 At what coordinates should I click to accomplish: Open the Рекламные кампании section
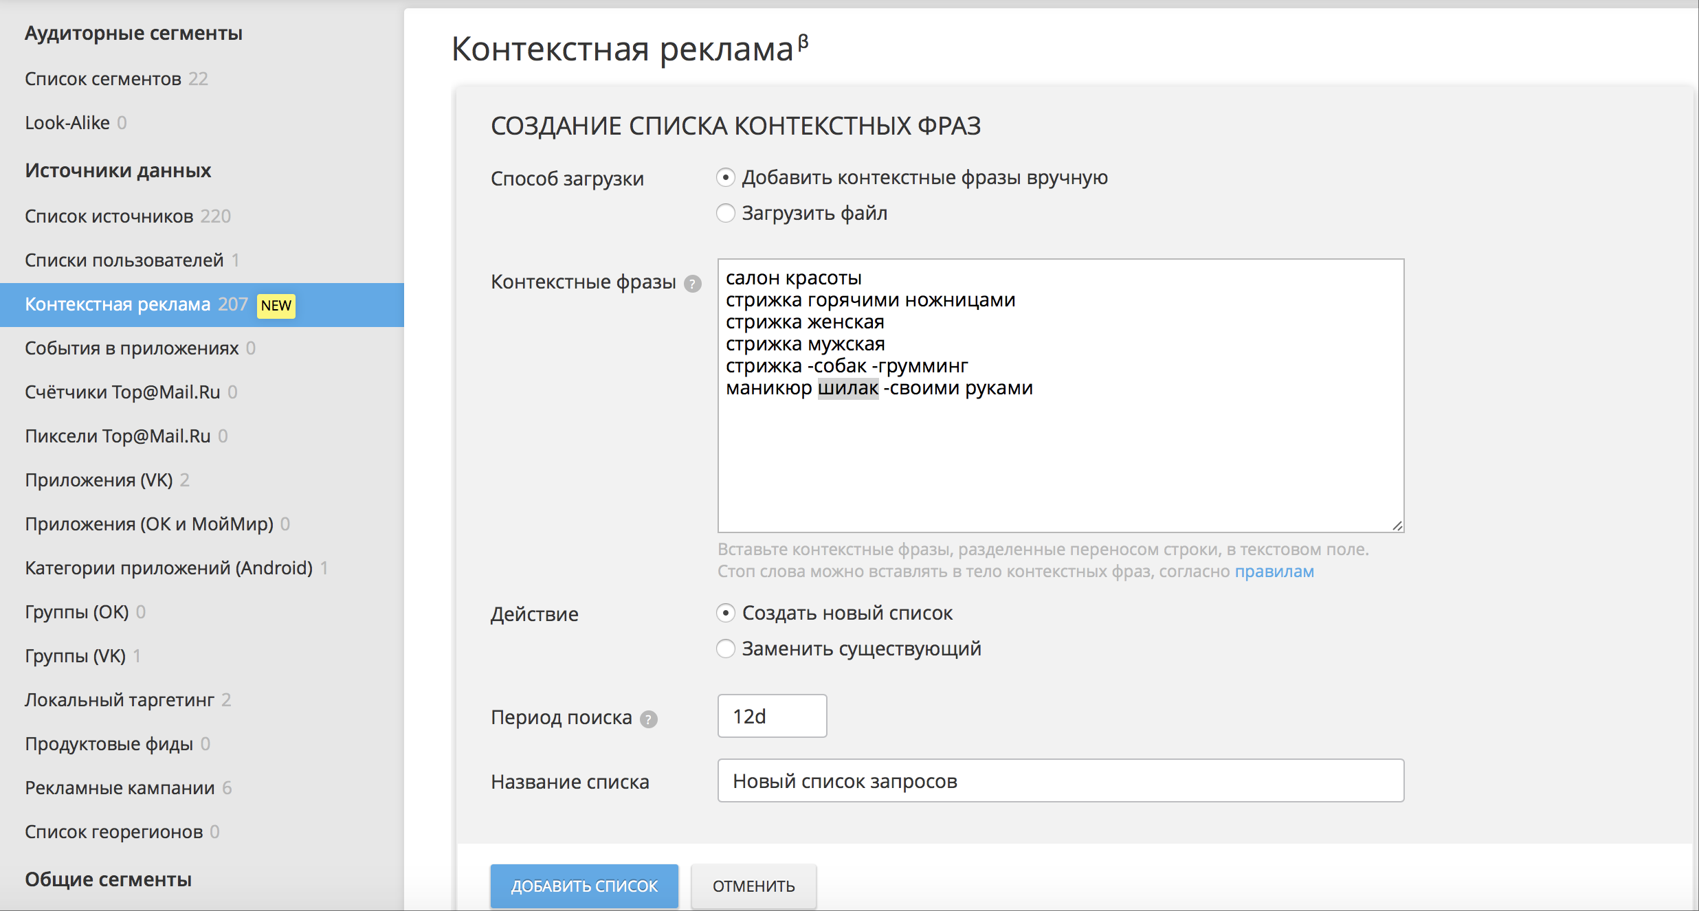click(120, 787)
